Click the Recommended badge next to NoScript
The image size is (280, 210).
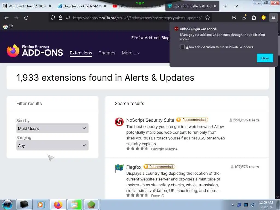point(192,120)
